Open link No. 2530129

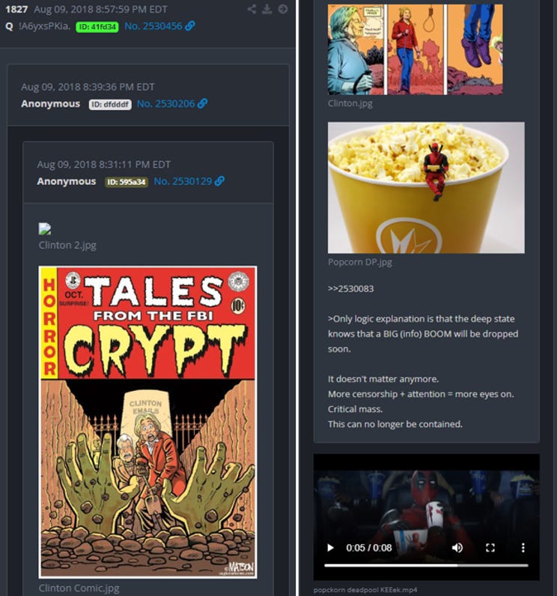click(x=183, y=181)
